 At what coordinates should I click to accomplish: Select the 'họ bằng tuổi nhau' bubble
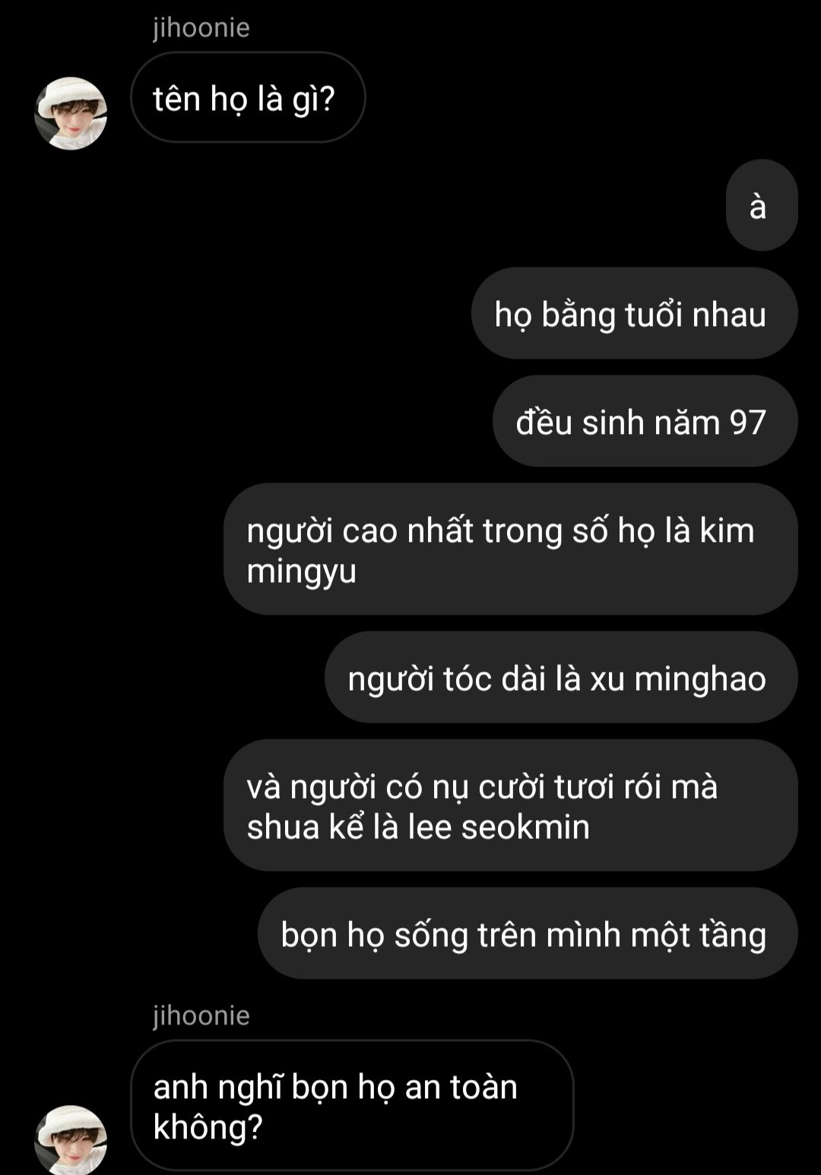pyautogui.click(x=635, y=313)
